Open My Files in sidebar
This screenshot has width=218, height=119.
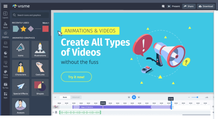[5, 85]
